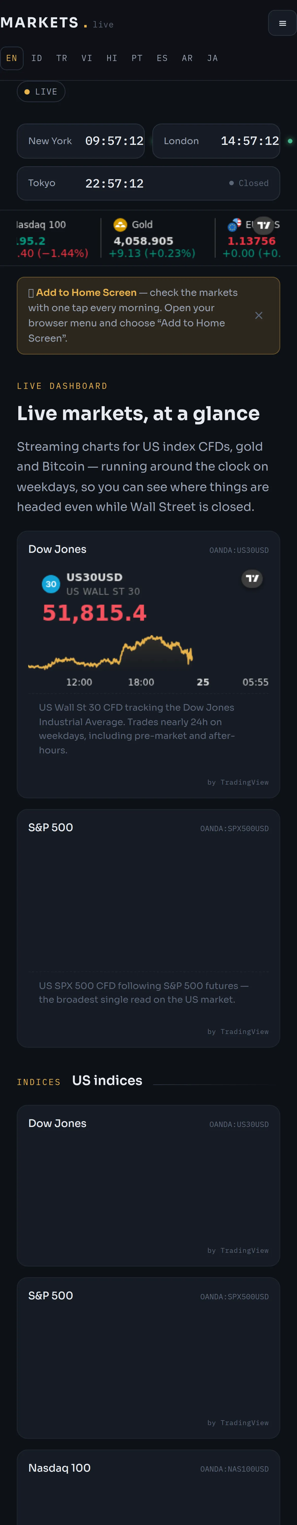Click the Tokyo clock card
Viewport: 297px width, 1525px height.
click(148, 184)
